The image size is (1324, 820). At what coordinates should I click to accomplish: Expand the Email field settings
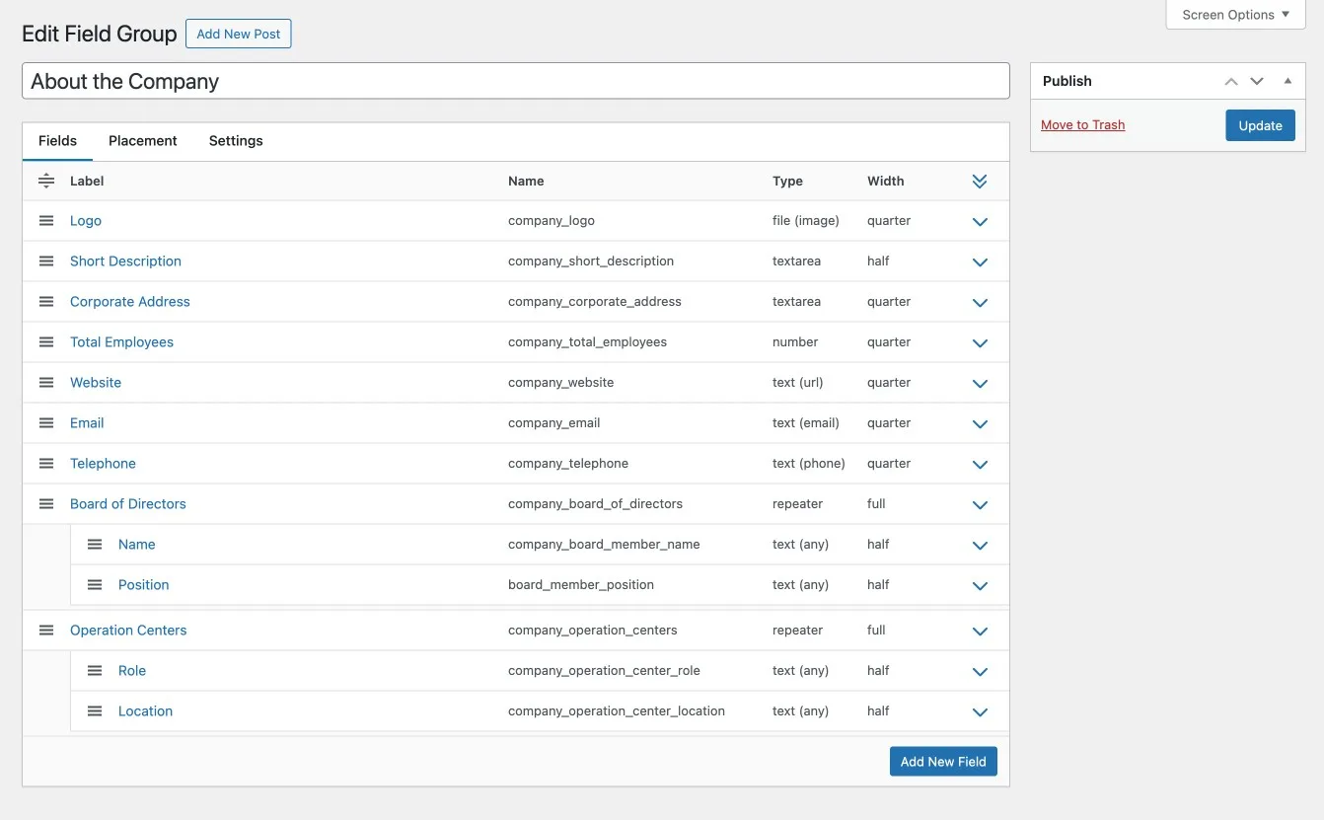pos(980,424)
